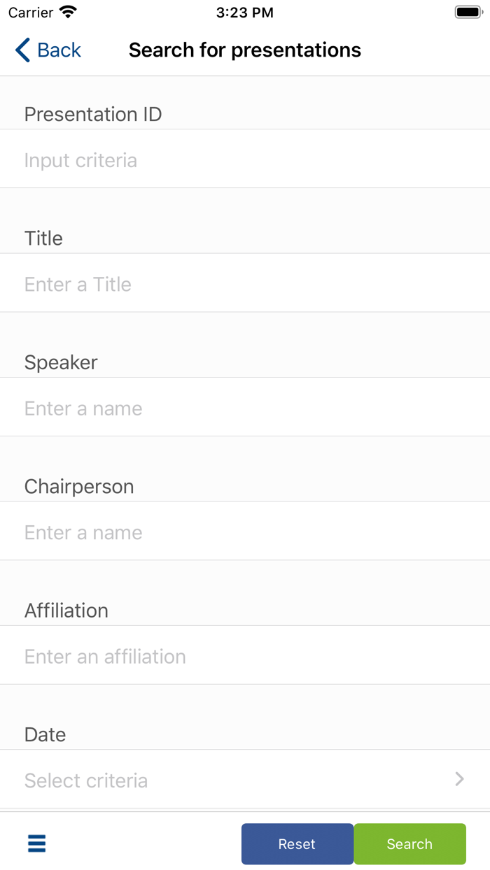
Task: Tap the status bar clock time
Action: click(244, 13)
